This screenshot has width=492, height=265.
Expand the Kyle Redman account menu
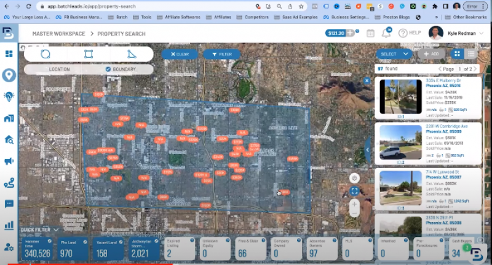click(466, 33)
